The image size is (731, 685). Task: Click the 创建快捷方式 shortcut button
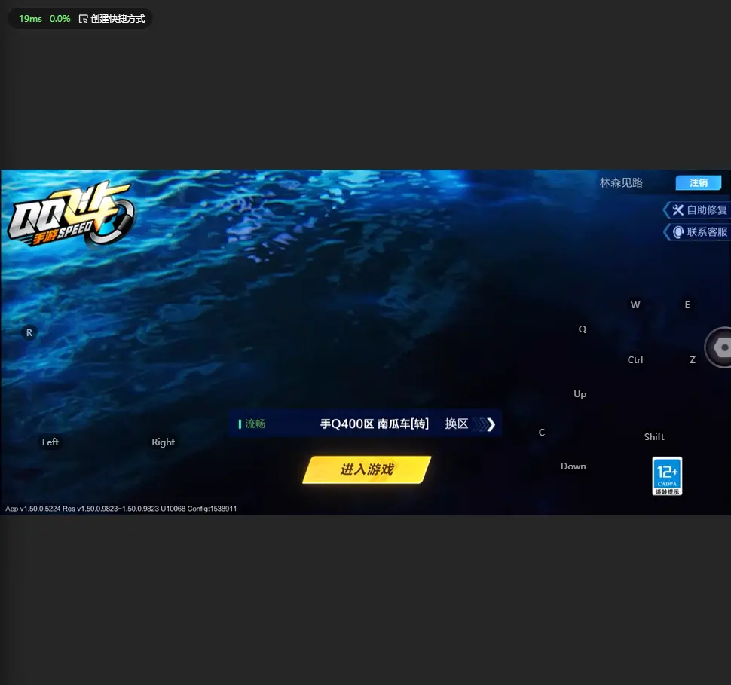click(x=112, y=19)
